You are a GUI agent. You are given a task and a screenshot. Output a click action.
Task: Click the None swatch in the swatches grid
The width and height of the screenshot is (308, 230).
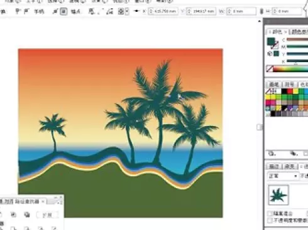tap(268, 91)
